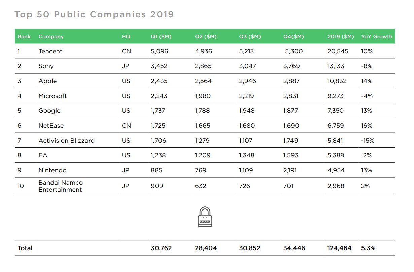The width and height of the screenshot is (414, 272).
Task: Click the 2019 ($M) column header
Action: [341, 36]
